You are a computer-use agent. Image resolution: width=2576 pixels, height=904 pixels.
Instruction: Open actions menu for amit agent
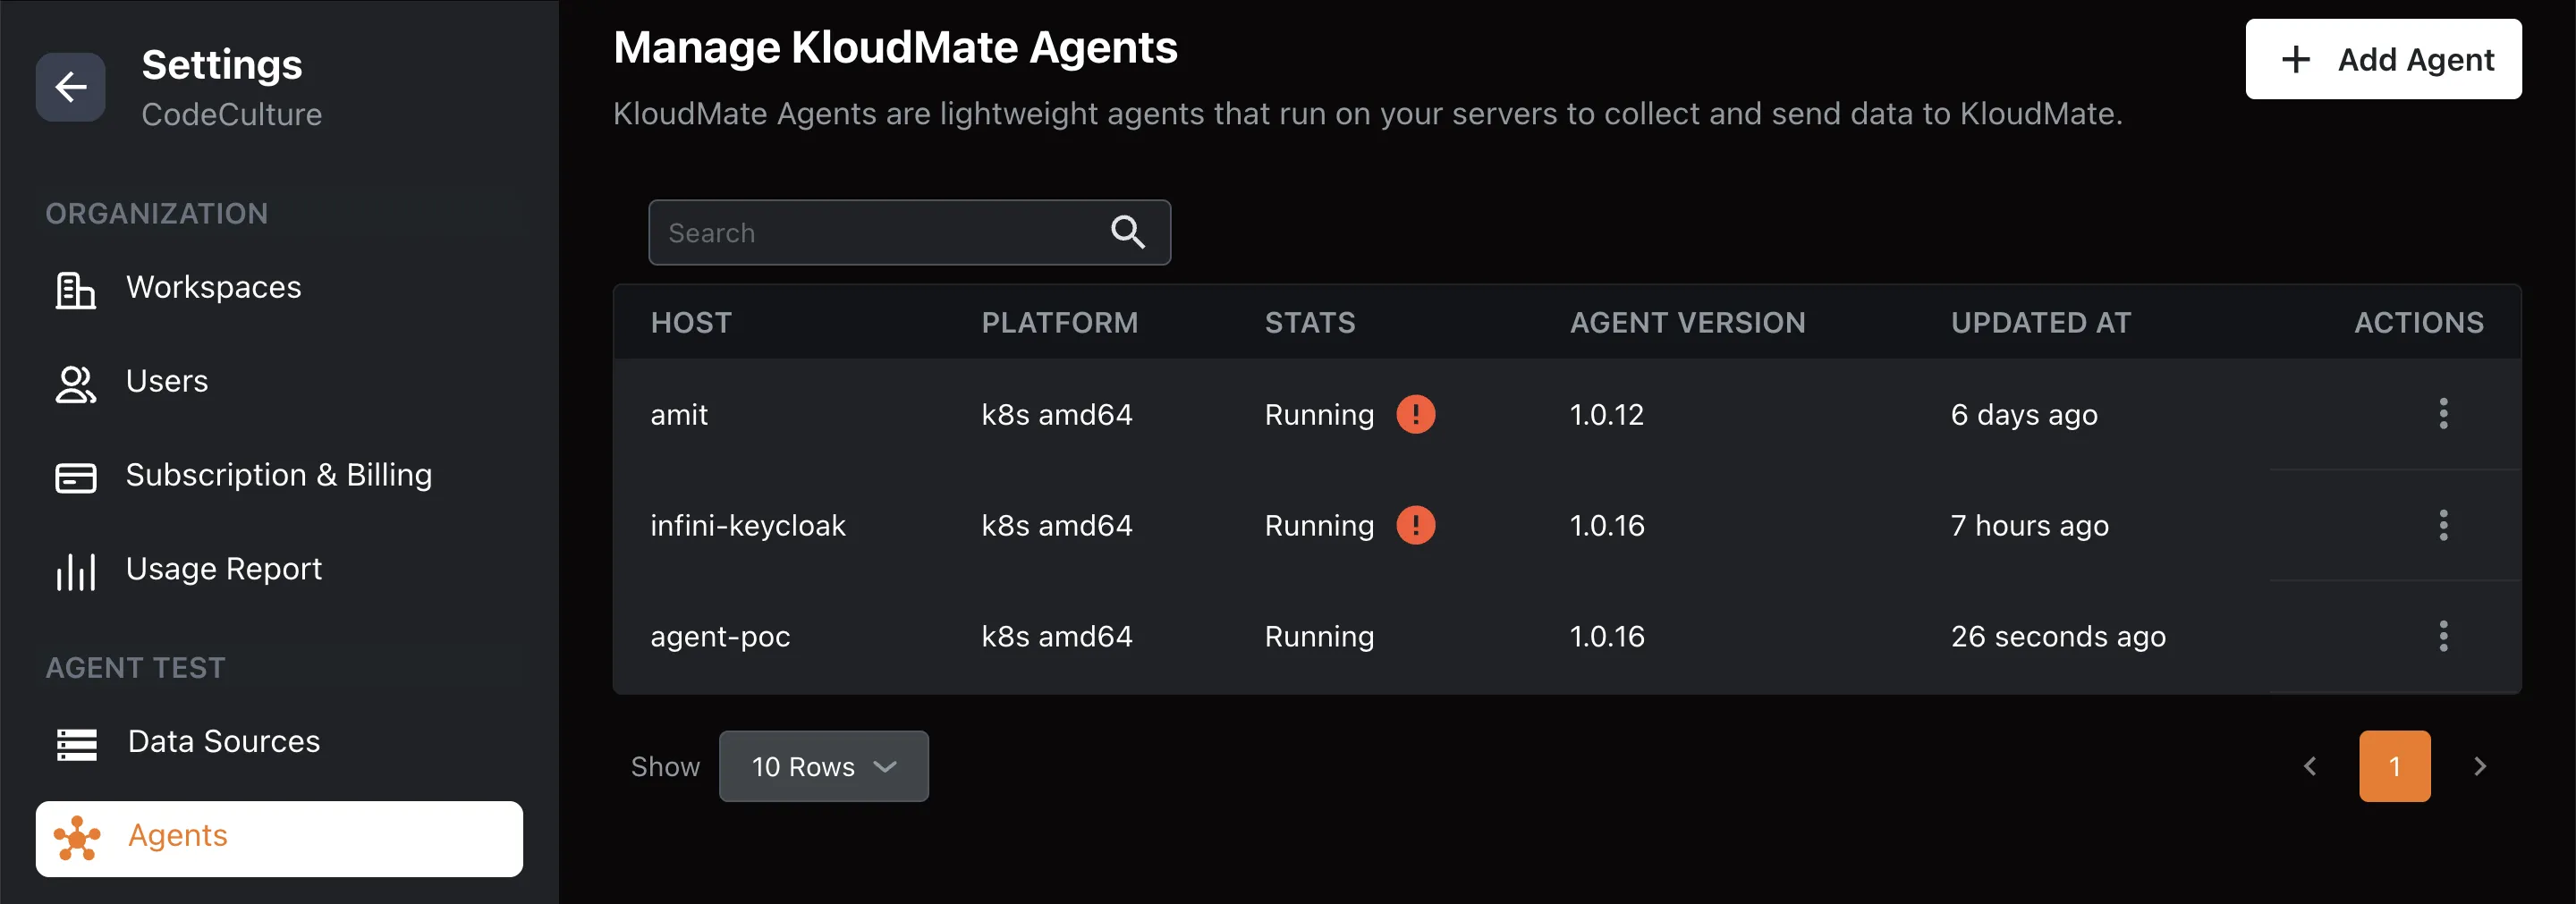click(2443, 414)
